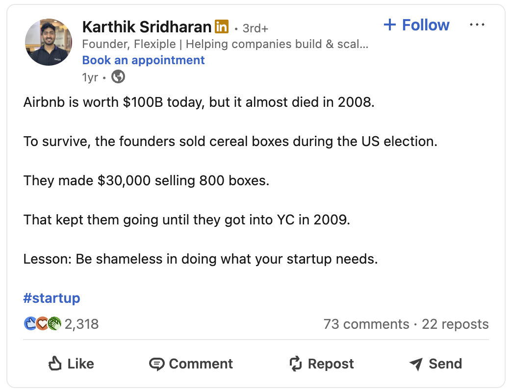Click the plus sign on Follow
The image size is (511, 392).
point(390,24)
